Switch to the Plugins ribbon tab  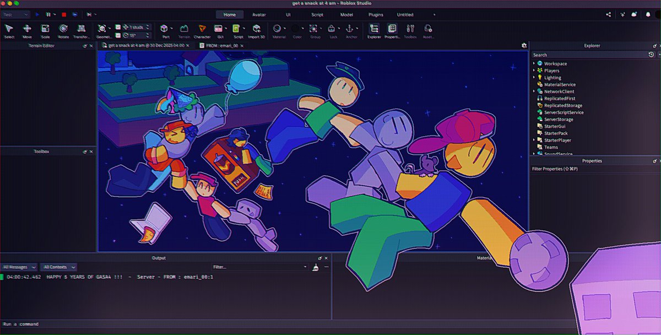(376, 15)
